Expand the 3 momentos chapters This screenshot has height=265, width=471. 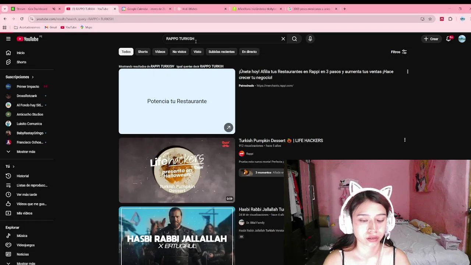coord(261,173)
